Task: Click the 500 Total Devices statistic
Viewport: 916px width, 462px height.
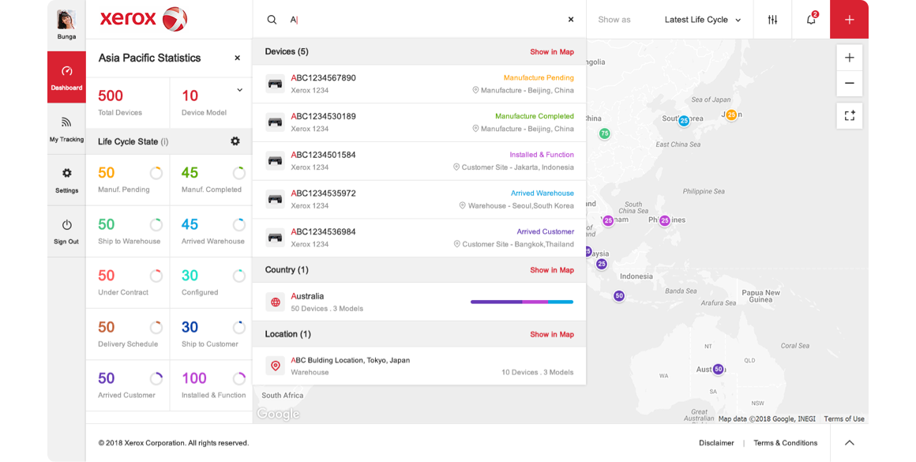Action: [x=128, y=103]
